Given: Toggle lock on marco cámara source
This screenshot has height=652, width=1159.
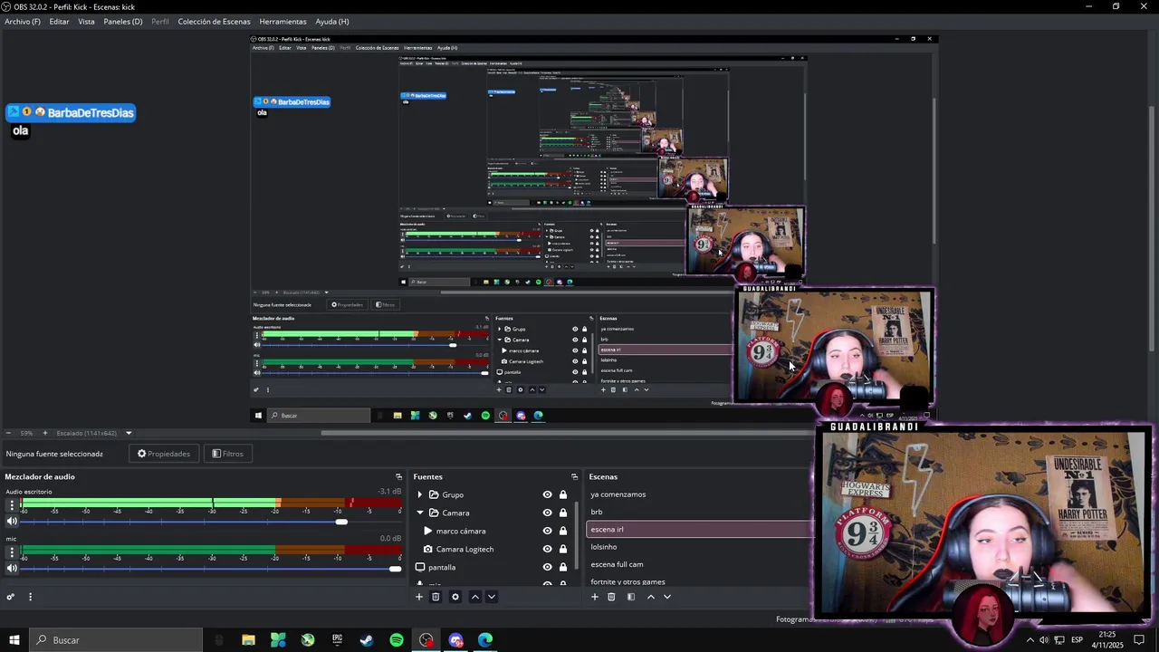Looking at the screenshot, I should [x=563, y=531].
